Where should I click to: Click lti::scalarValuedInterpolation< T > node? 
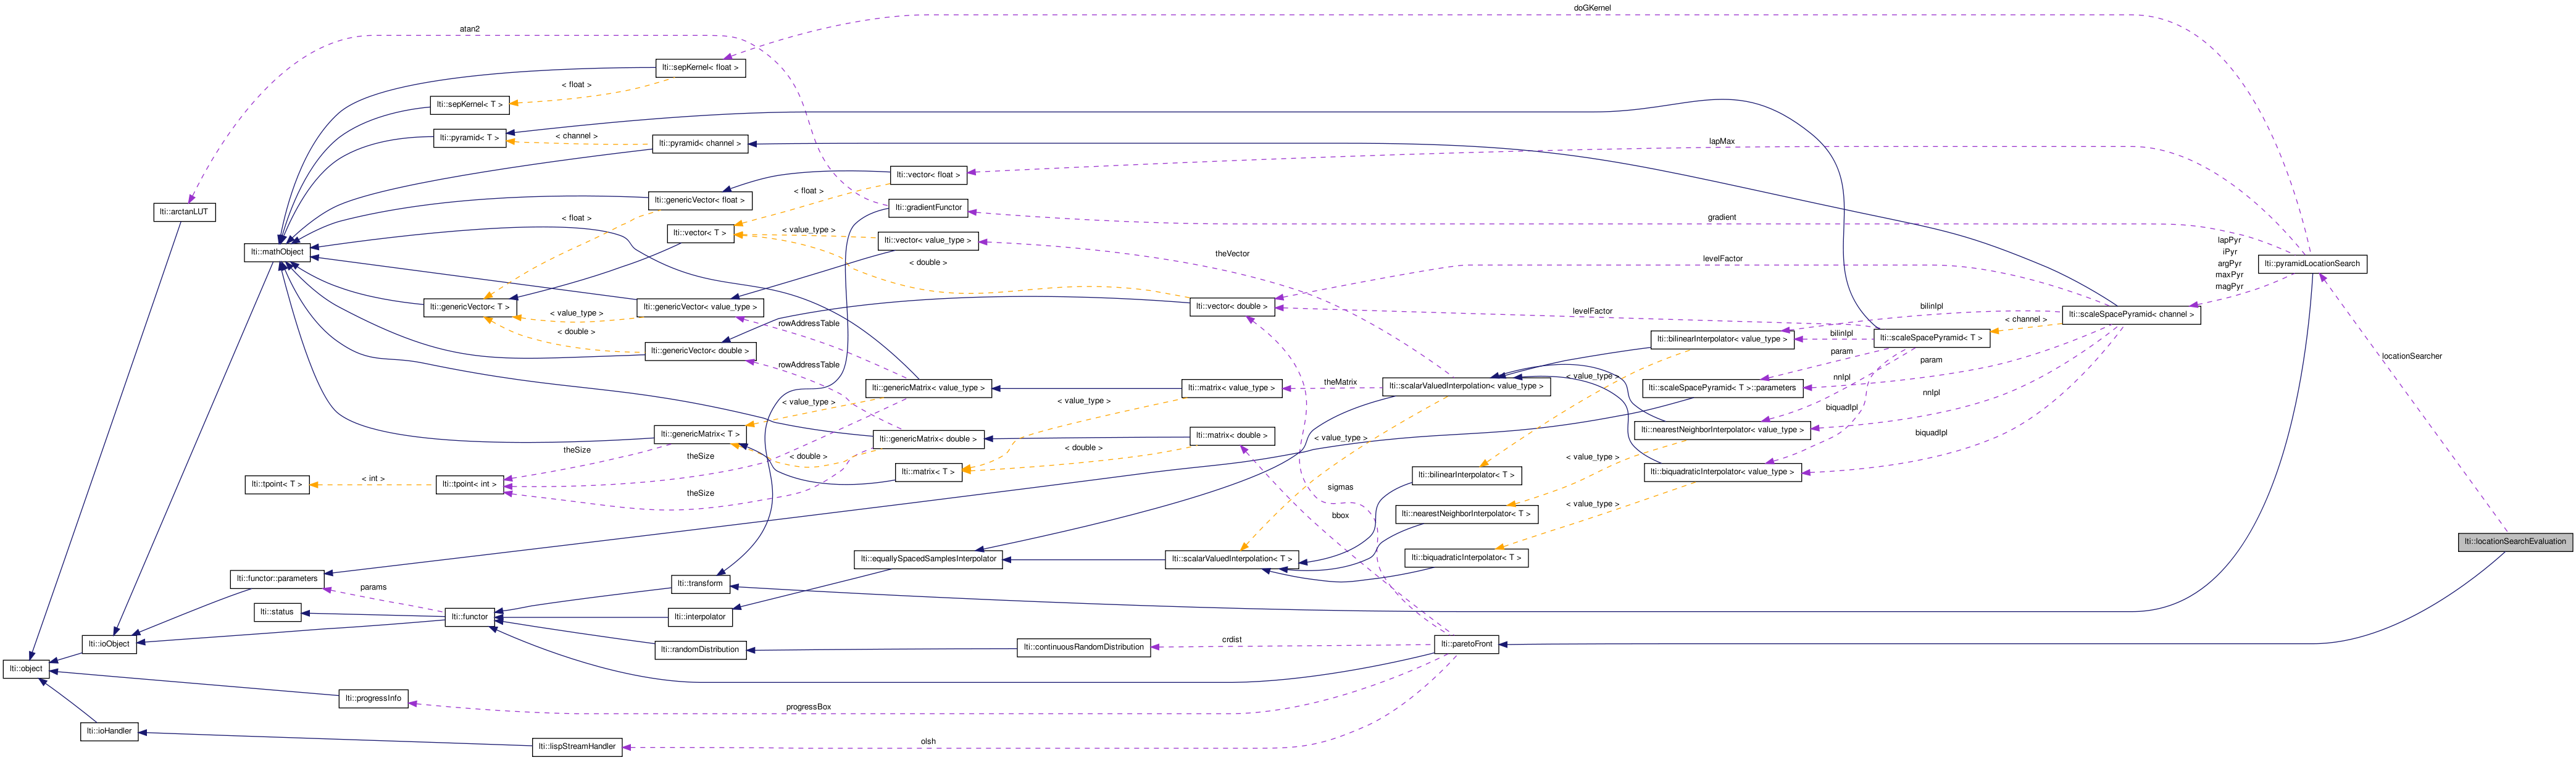[1231, 559]
